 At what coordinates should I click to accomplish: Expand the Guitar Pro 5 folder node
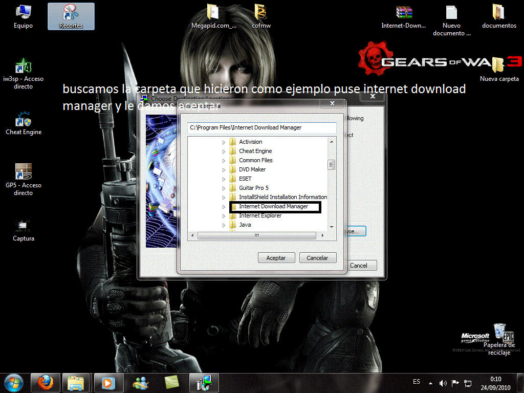(x=224, y=188)
